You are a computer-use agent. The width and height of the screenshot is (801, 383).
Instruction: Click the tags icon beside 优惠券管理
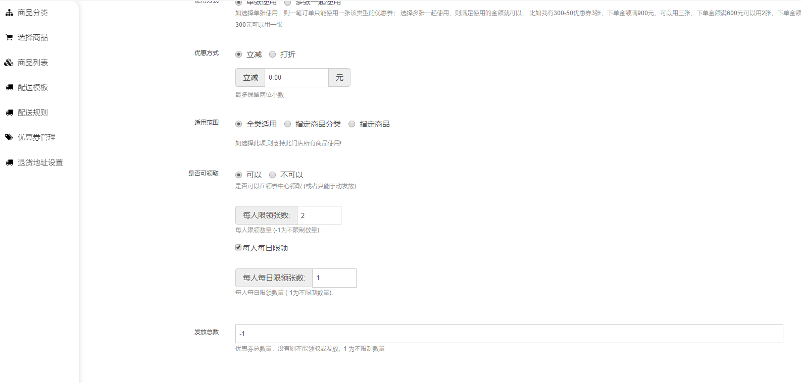click(x=9, y=137)
